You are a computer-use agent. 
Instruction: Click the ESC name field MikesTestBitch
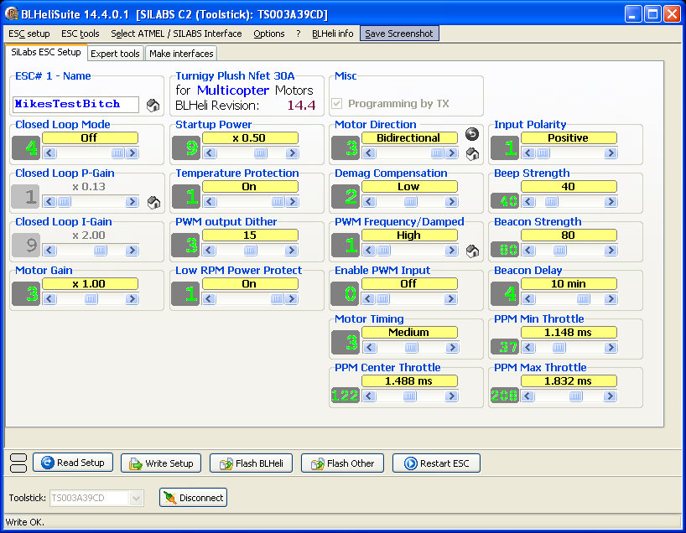coord(75,104)
